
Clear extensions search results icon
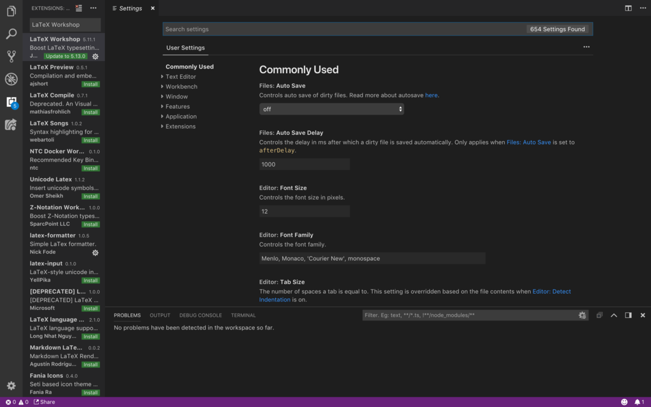click(x=78, y=8)
